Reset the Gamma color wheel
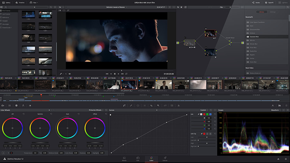Image resolution: width=290 pixels, height=163 pixels. (x=51, y=114)
